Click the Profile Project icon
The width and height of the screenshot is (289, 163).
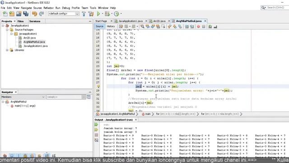117,14
